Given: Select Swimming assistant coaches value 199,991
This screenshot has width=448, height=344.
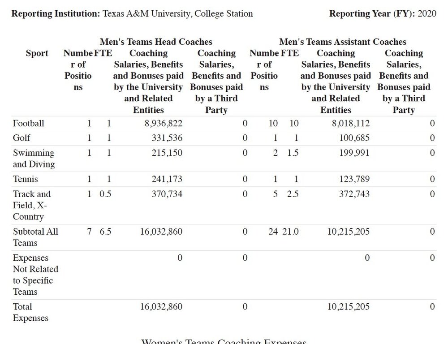Looking at the screenshot, I should (354, 153).
